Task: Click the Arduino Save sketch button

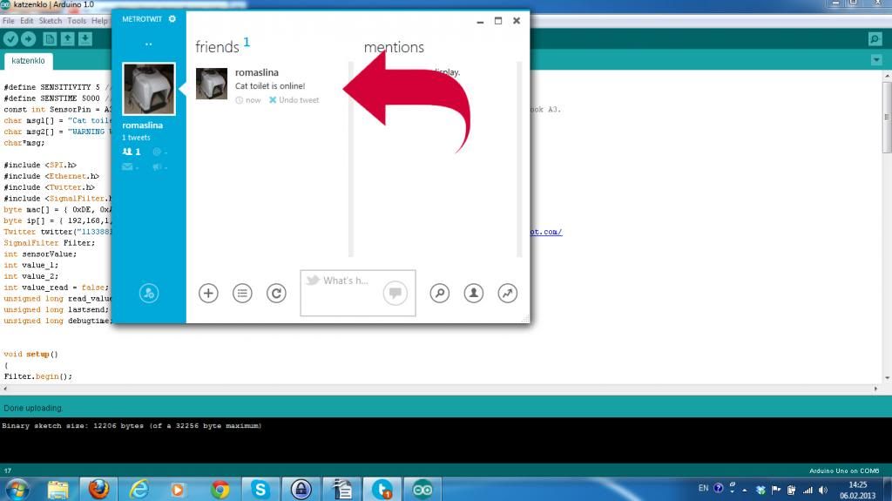Action: (84, 38)
